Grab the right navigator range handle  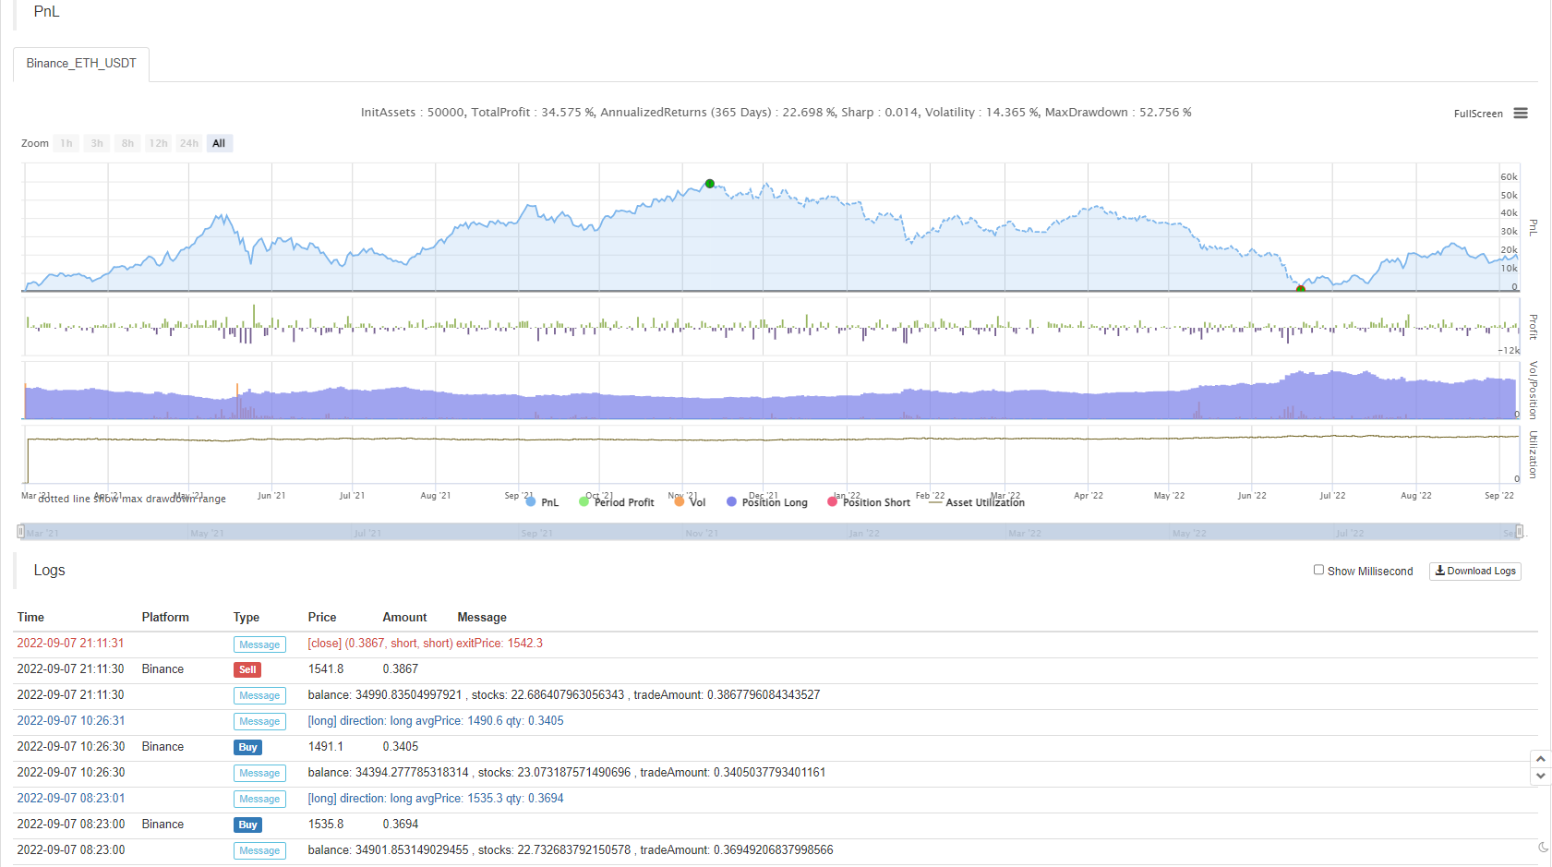pyautogui.click(x=1519, y=532)
